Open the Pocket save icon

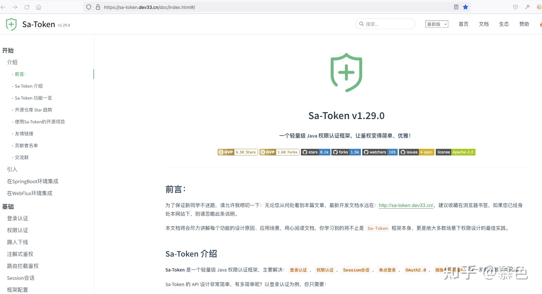pyautogui.click(x=516, y=7)
